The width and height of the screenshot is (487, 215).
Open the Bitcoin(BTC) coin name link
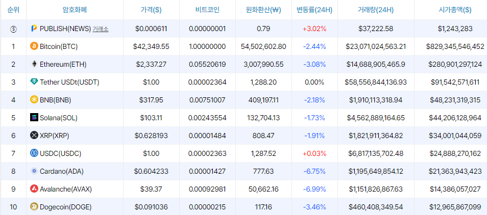point(59,46)
